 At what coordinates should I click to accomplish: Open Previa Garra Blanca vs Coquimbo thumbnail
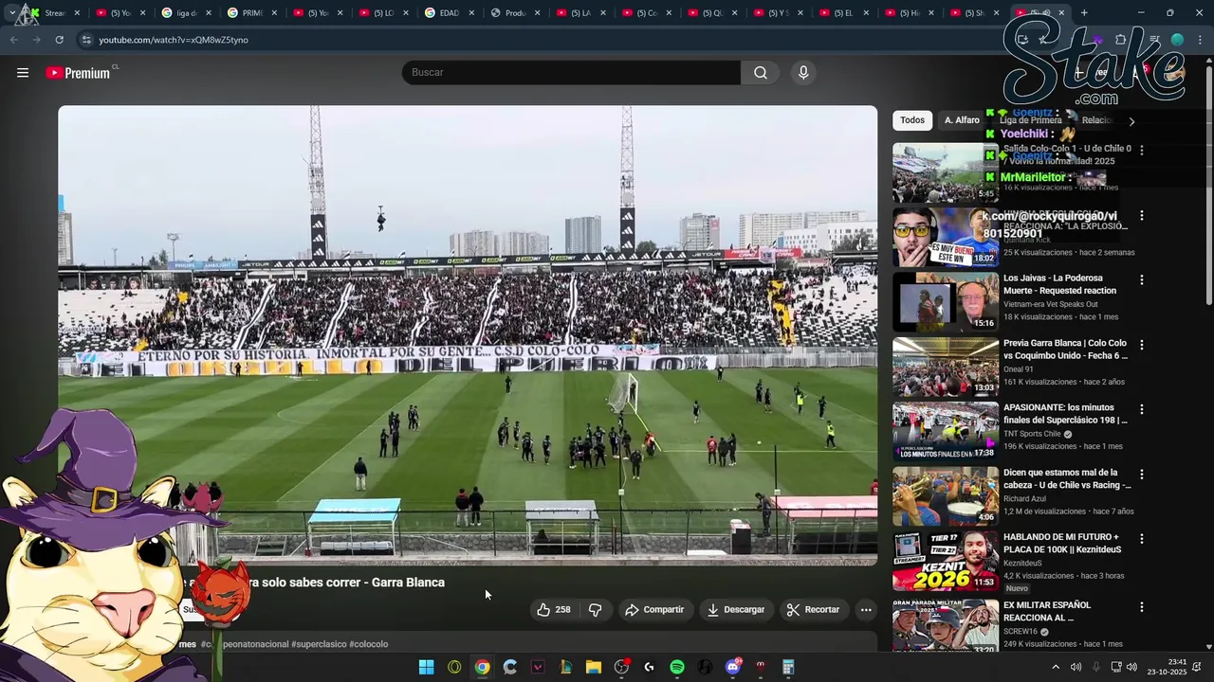[x=946, y=367]
